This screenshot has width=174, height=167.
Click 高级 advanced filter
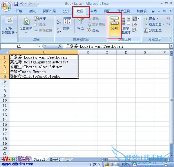pyautogui.click(x=93, y=30)
